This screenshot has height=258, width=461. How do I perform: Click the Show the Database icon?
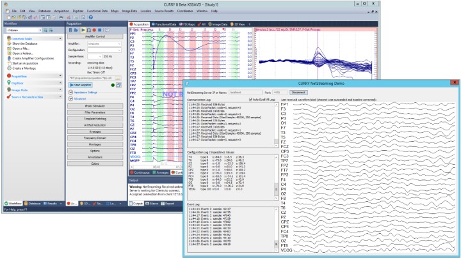[9, 43]
